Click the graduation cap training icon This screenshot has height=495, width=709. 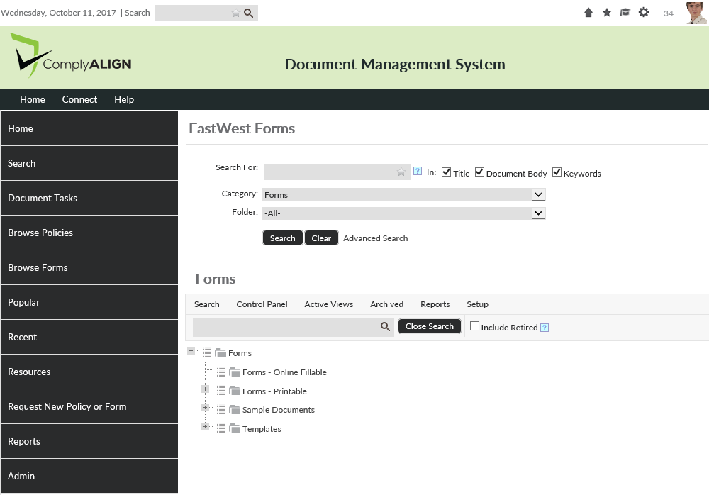625,13
